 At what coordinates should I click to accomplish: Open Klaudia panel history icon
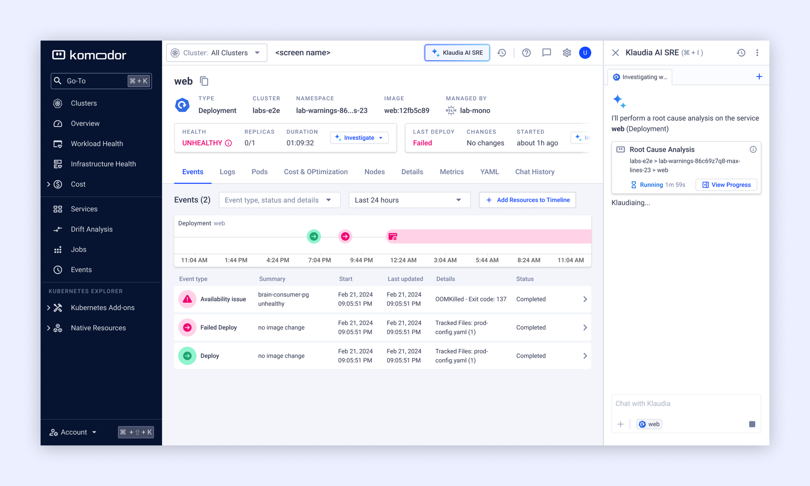(x=741, y=53)
